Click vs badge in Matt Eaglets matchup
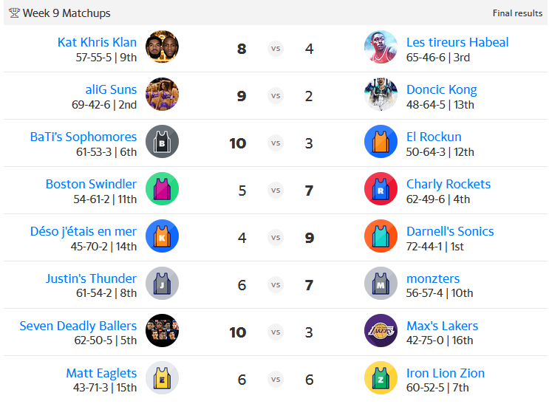Viewport: 549px width, 404px height. pos(276,379)
